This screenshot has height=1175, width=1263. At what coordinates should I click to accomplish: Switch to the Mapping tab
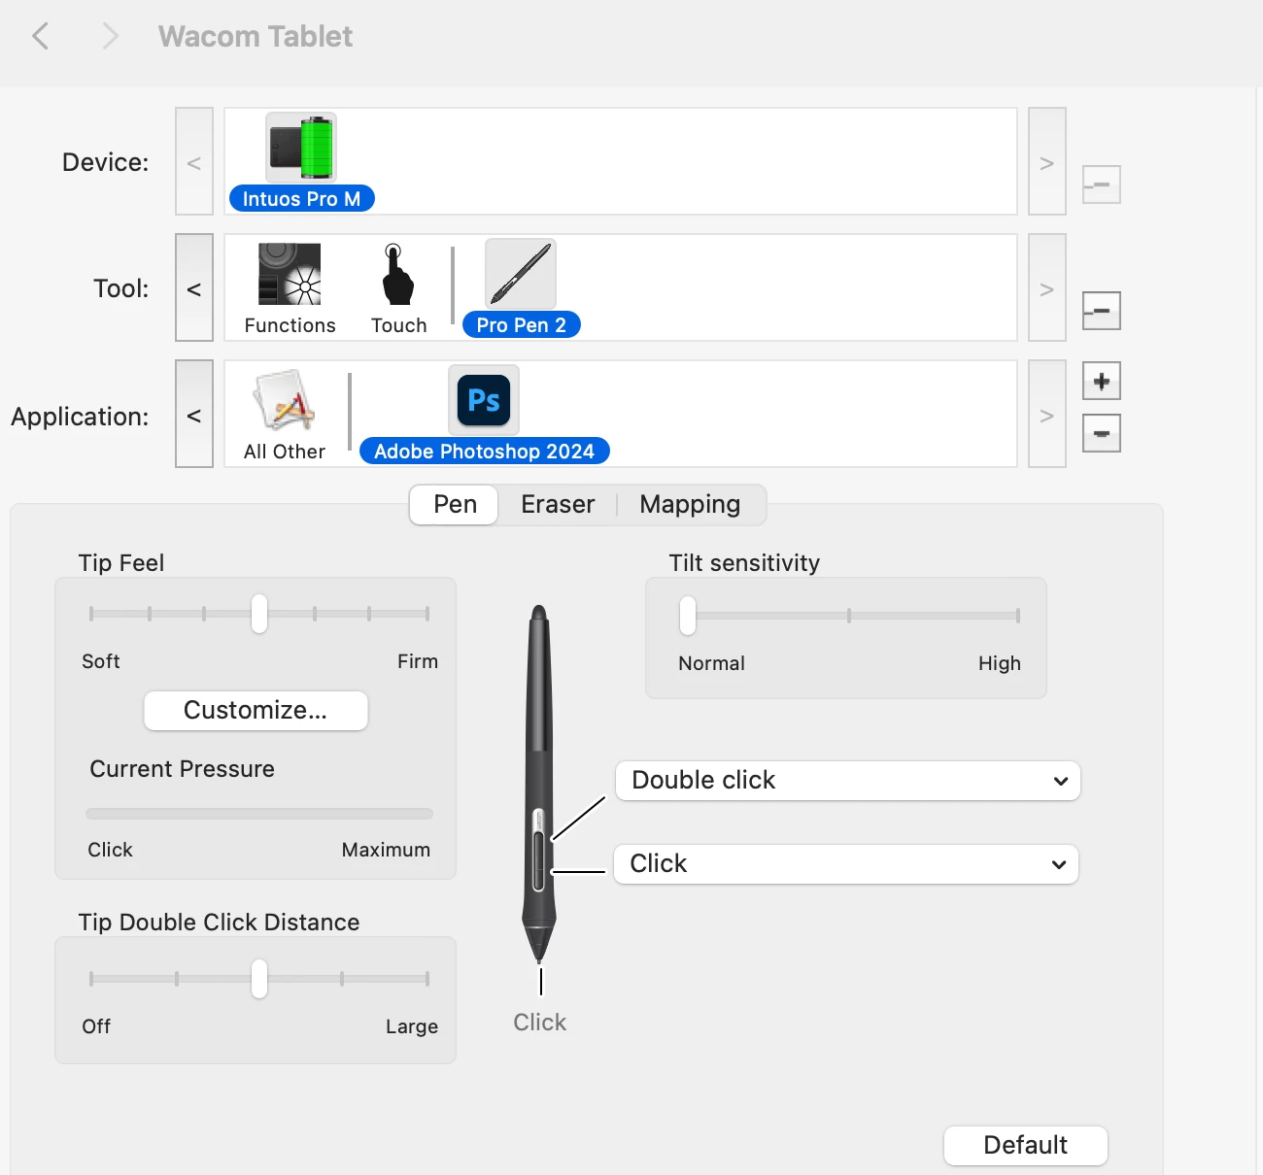pyautogui.click(x=690, y=505)
